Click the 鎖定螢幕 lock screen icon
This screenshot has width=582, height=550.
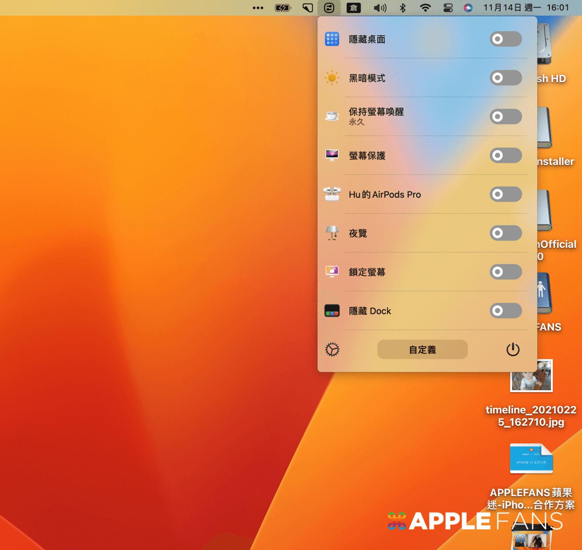point(332,272)
